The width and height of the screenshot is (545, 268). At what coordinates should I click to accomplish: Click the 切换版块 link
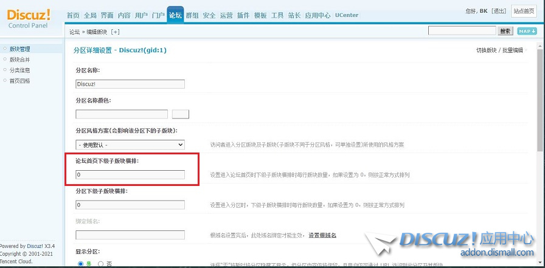point(486,50)
